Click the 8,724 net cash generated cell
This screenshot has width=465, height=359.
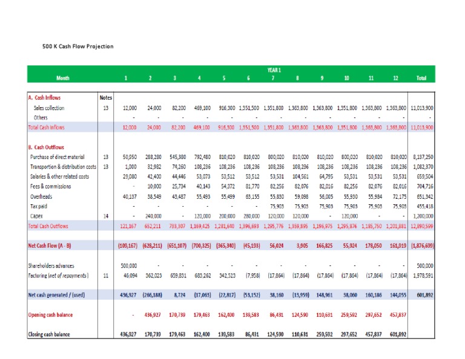pyautogui.click(x=179, y=295)
